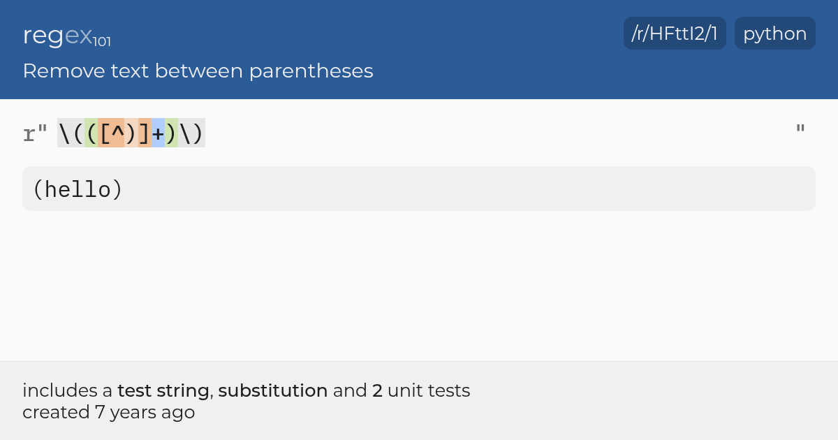Click the orange opening square bracket token
This screenshot has width=838, height=440.
(104, 133)
